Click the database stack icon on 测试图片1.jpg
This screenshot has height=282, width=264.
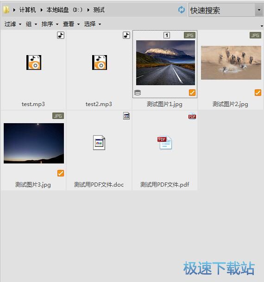click(138, 93)
